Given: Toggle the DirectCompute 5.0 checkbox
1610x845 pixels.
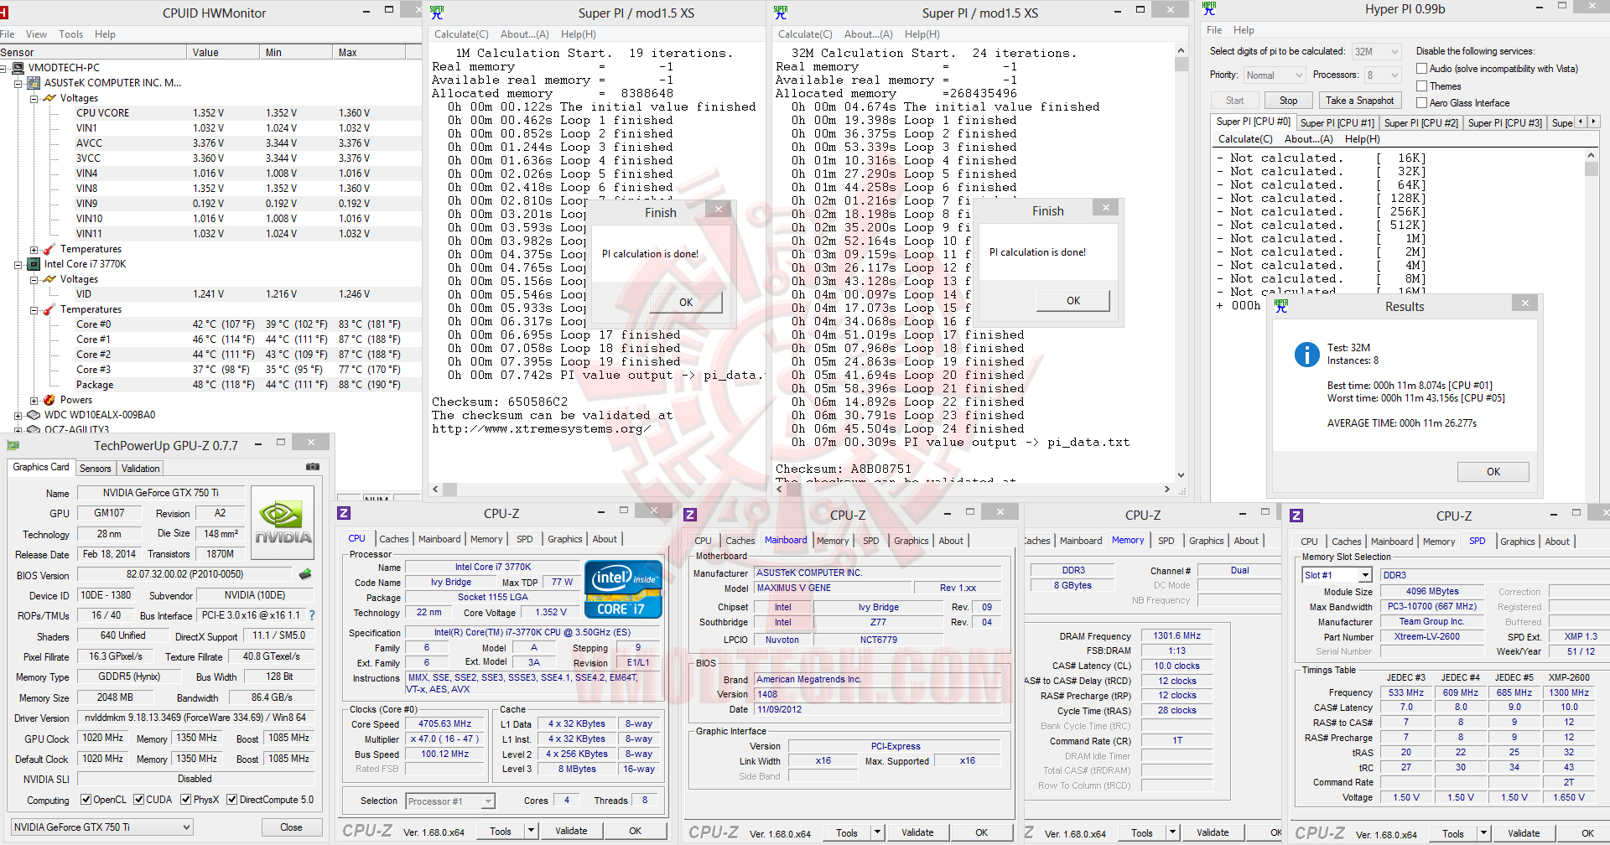Looking at the screenshot, I should click(232, 800).
